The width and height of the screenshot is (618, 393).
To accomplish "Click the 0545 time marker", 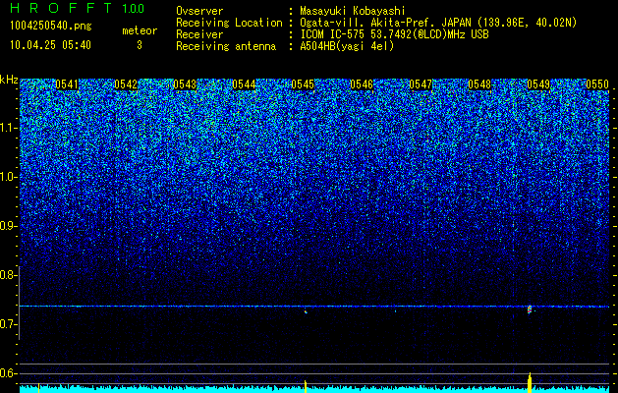I will click(x=303, y=84).
